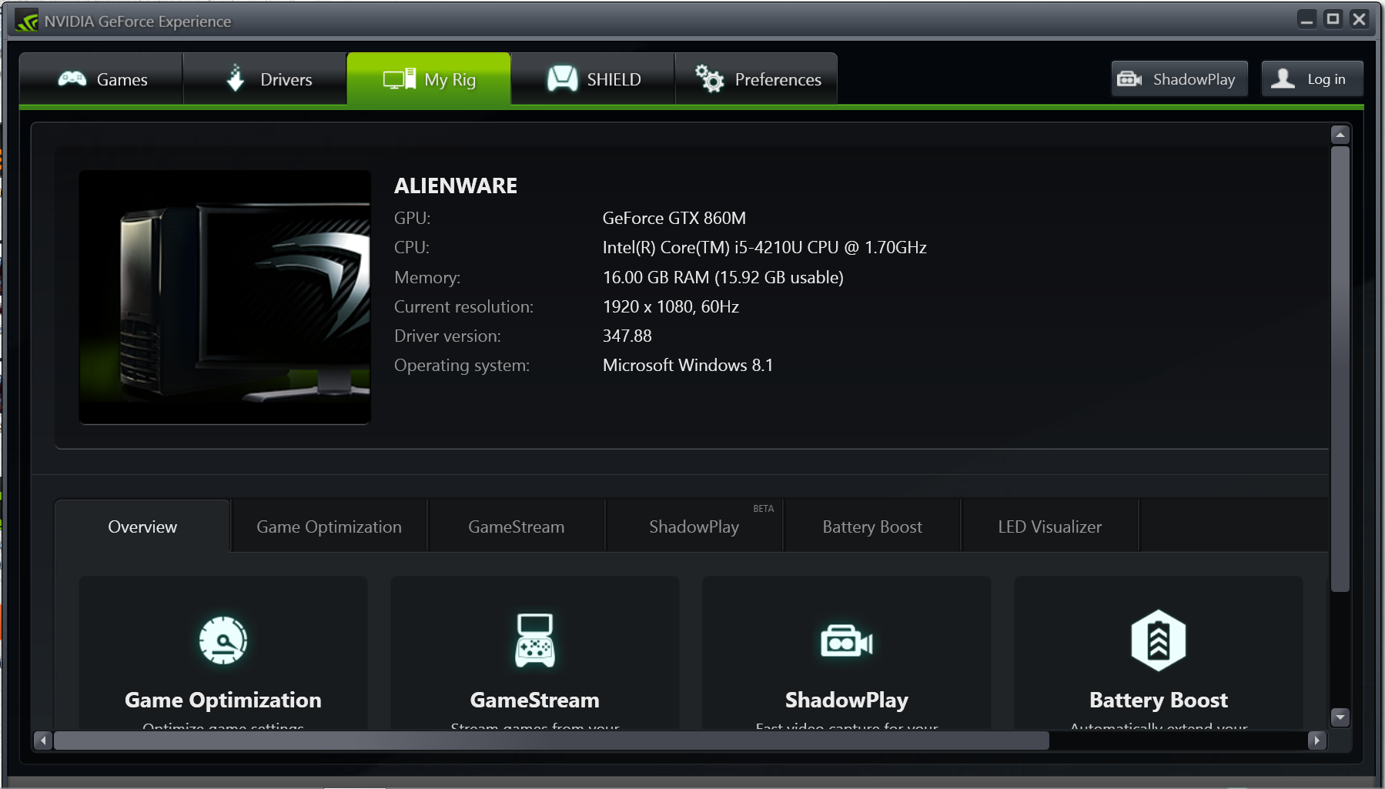Click the ShadowPlay camcorder card icon
The height and width of the screenshot is (789, 1385).
pos(847,641)
